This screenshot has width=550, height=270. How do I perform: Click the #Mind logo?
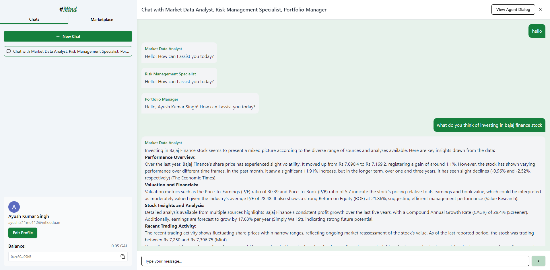click(x=68, y=9)
